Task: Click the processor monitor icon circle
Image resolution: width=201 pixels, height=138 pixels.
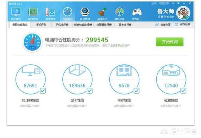Action: click(31, 79)
